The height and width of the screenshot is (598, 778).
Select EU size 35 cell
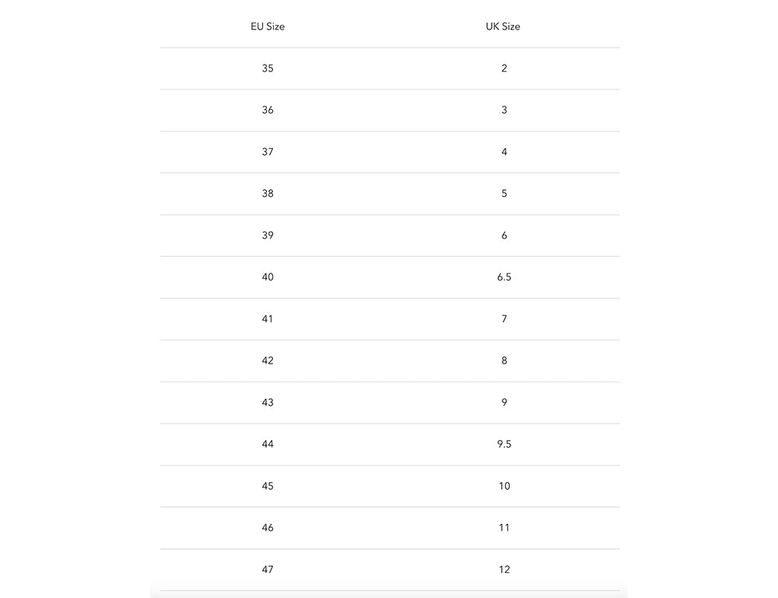[268, 69]
